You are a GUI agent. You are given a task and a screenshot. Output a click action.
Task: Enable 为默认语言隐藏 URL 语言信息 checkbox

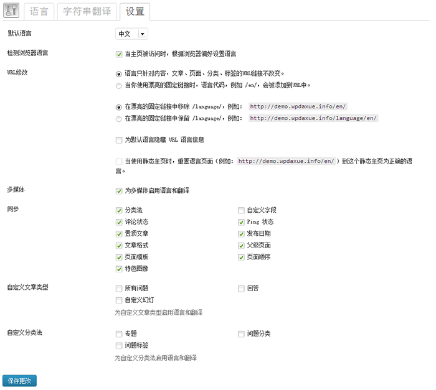(119, 140)
